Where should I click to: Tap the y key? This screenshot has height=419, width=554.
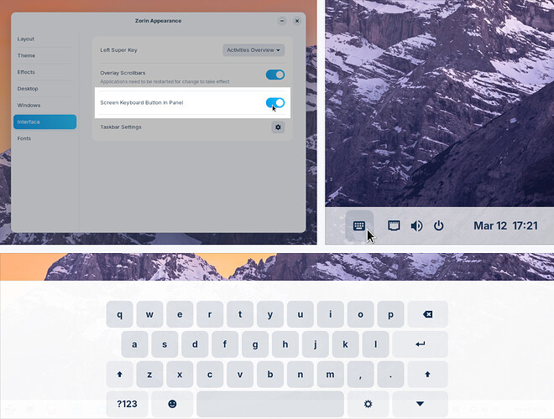(x=270, y=314)
